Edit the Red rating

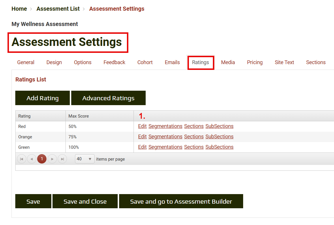tap(142, 126)
